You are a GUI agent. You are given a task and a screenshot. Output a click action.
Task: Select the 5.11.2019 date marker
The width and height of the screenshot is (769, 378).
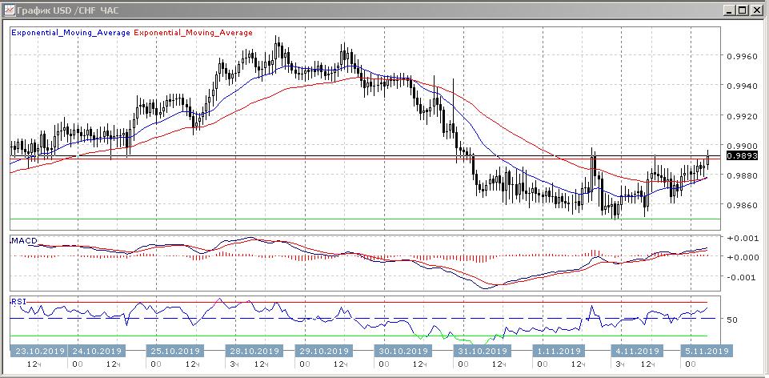[x=704, y=351]
